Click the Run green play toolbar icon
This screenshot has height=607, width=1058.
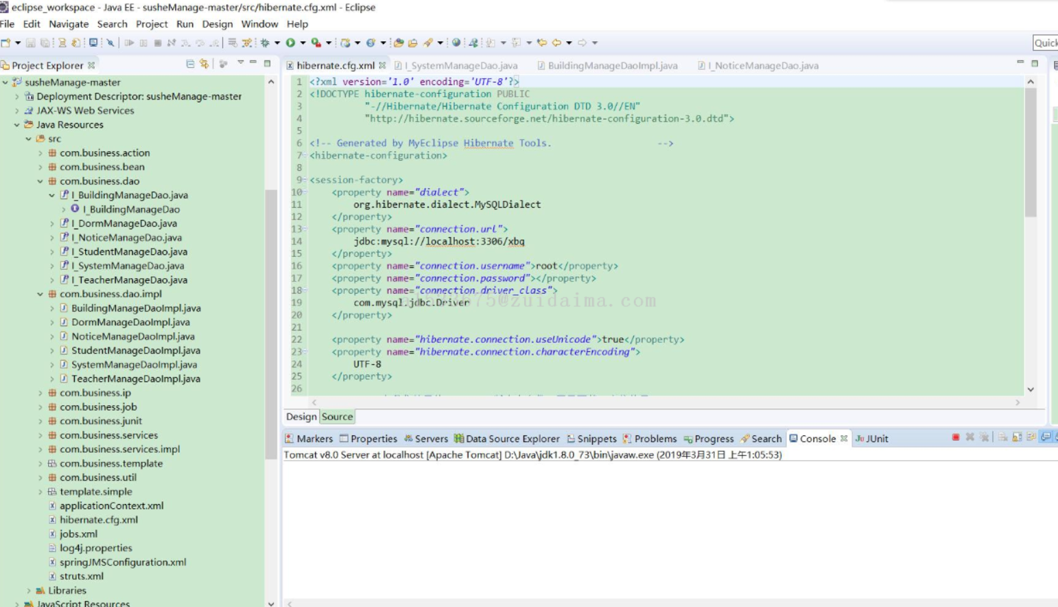click(290, 43)
